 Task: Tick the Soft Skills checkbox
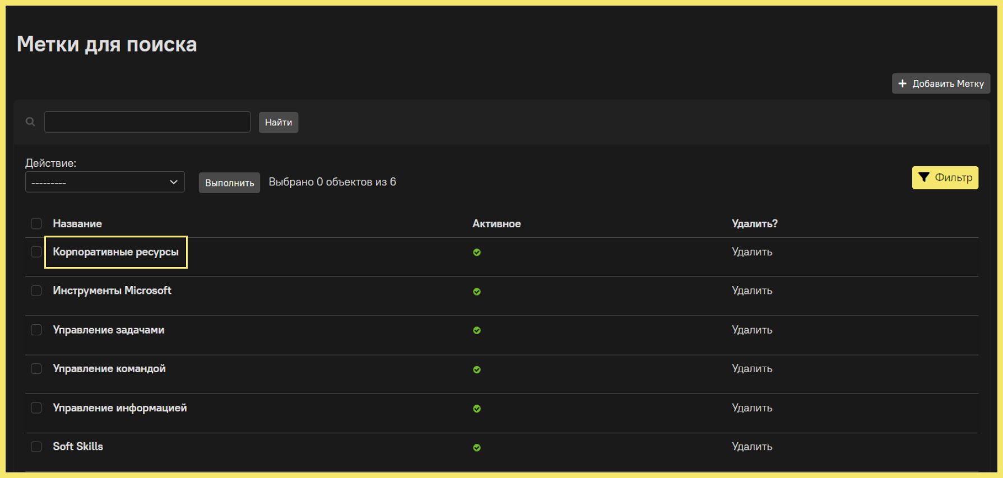36,446
